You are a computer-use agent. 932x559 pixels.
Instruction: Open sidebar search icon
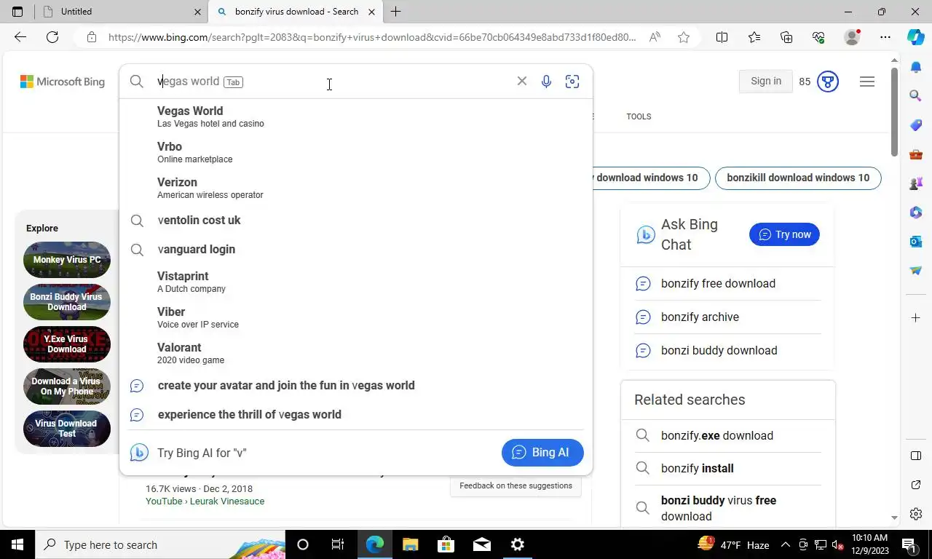[916, 95]
